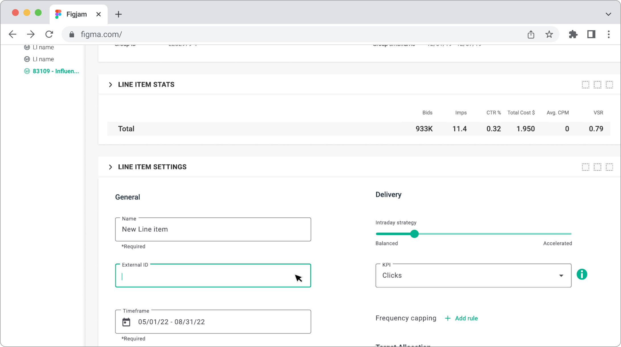Viewport: 621px width, 347px height.
Task: Click the Total row label
Action: pyautogui.click(x=126, y=129)
